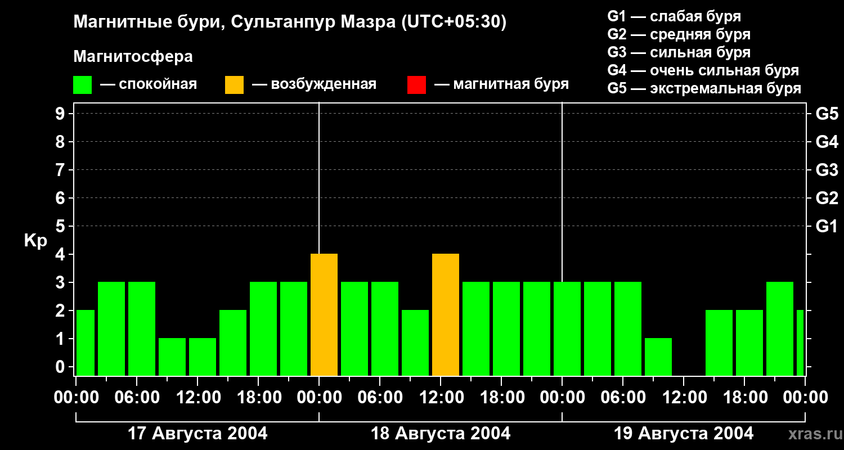The width and height of the screenshot is (844, 450).
Task: Click the narrow final green bar ending 19 August
Action: [x=800, y=343]
